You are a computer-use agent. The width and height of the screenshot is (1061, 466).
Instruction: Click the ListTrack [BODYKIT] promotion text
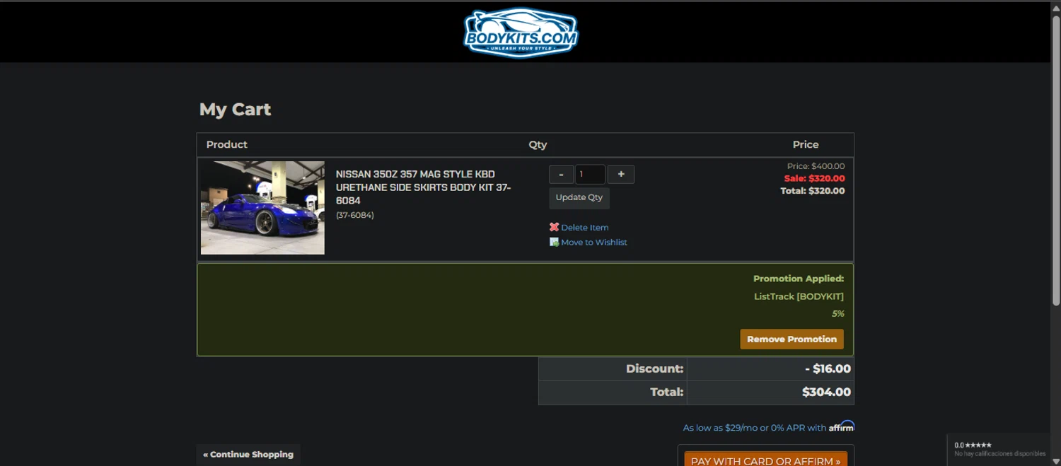point(799,296)
